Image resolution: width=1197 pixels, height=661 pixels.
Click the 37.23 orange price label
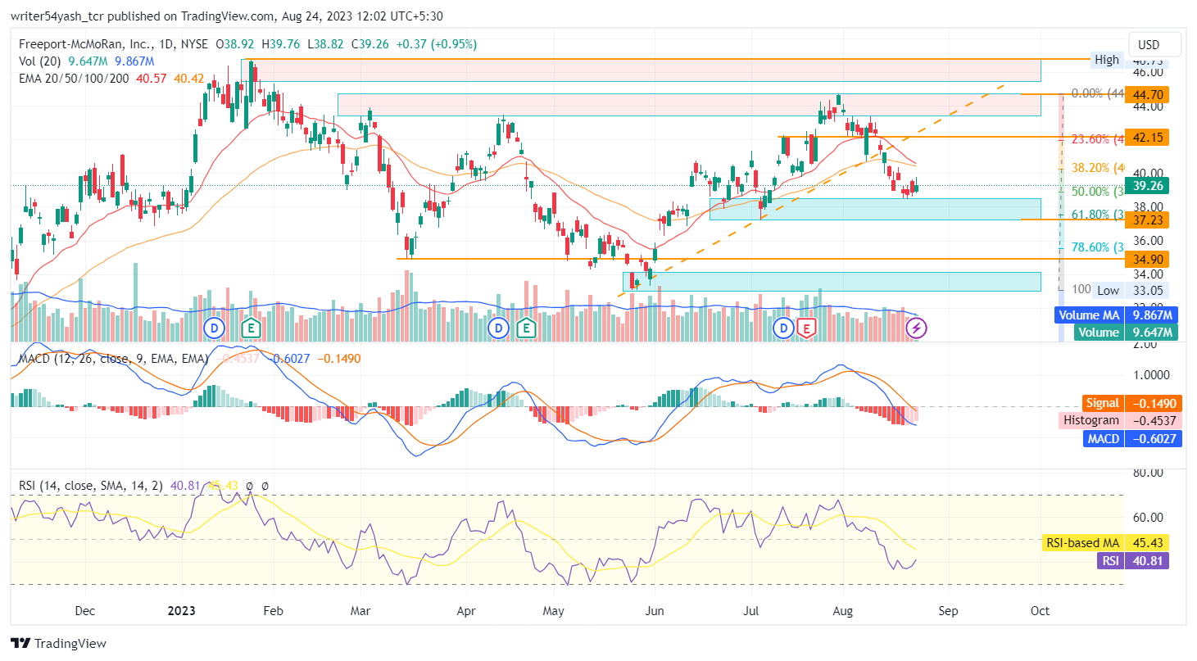coord(1147,220)
